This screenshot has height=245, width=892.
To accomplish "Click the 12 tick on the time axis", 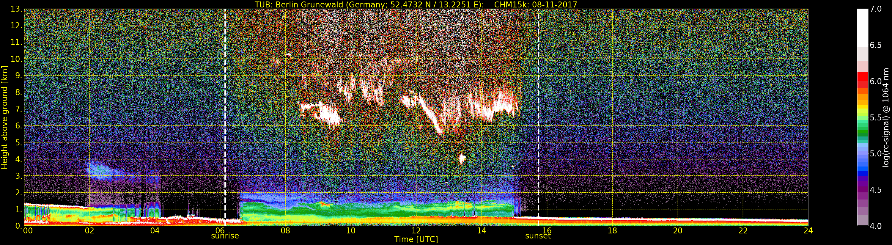I will coord(416,231).
